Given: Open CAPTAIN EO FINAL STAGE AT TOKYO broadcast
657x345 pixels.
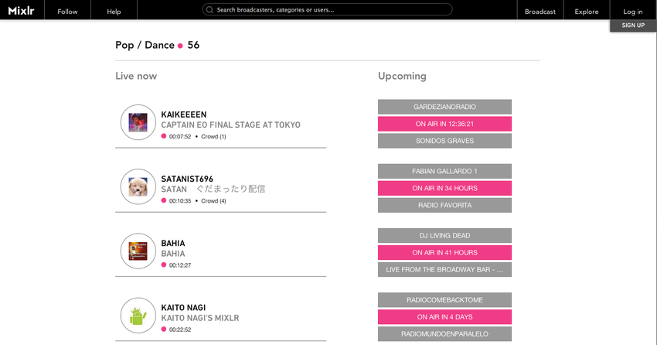Looking at the screenshot, I should [230, 125].
